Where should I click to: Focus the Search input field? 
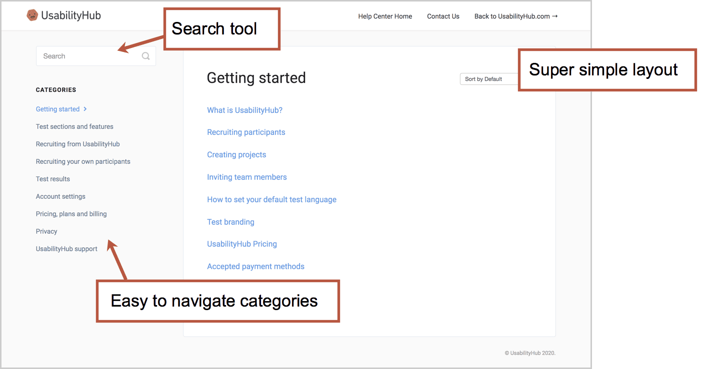(x=96, y=56)
